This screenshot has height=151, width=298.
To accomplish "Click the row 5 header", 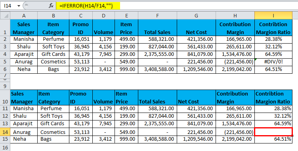I will [5, 62].
